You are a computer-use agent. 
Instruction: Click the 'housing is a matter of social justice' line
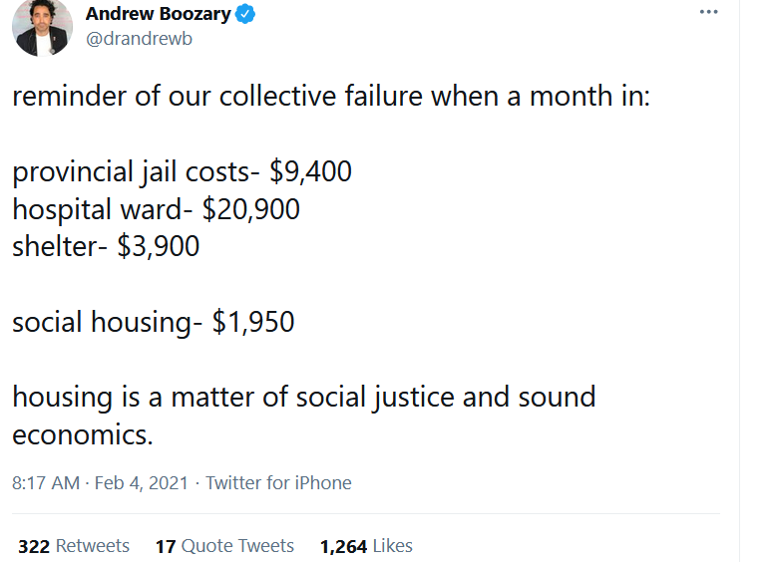[x=304, y=398]
